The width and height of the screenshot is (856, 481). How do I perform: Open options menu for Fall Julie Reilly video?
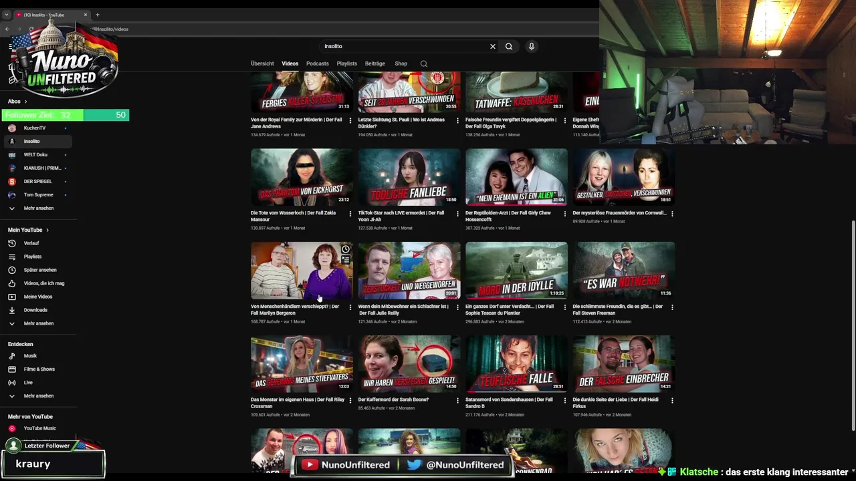tap(457, 307)
